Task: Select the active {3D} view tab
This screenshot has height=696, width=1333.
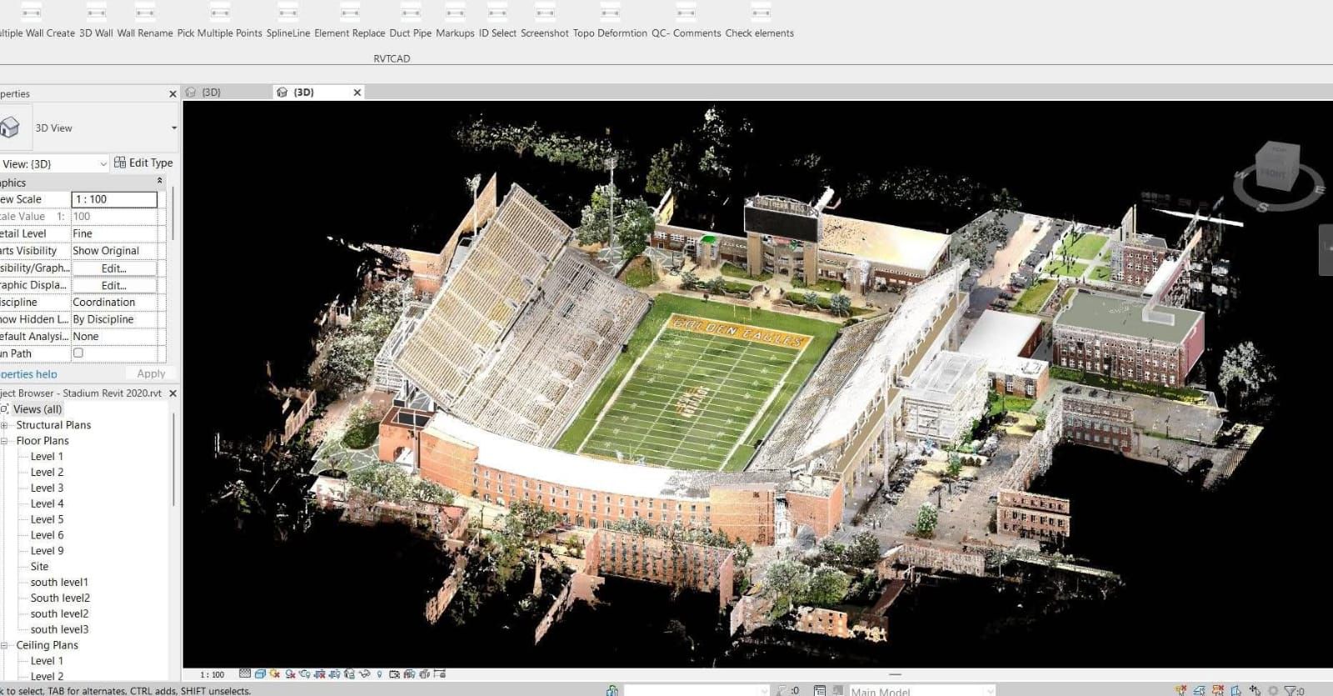Action: click(303, 93)
